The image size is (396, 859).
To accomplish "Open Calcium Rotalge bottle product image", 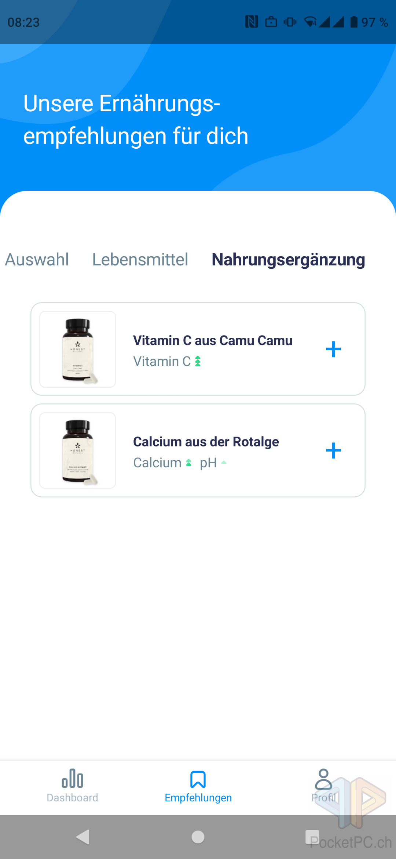I will [78, 450].
